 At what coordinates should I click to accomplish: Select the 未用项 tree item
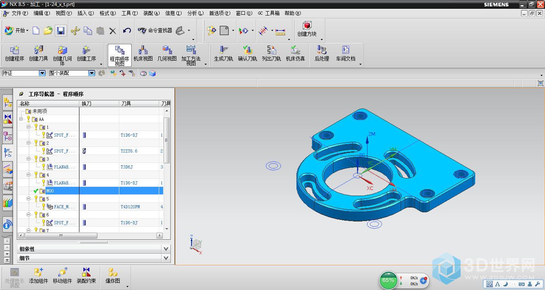click(39, 111)
